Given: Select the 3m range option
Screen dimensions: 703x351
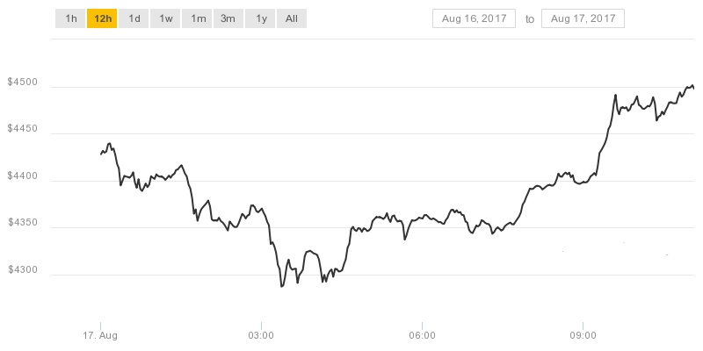Looking at the screenshot, I should point(228,18).
